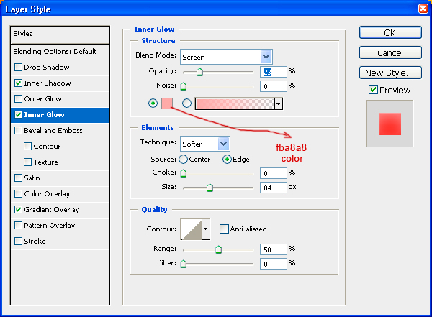The image size is (432, 317).
Task: Click the pink glow color swatch
Action: coord(167,104)
